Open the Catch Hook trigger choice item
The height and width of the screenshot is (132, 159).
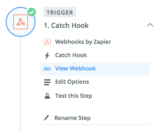tap(71, 55)
